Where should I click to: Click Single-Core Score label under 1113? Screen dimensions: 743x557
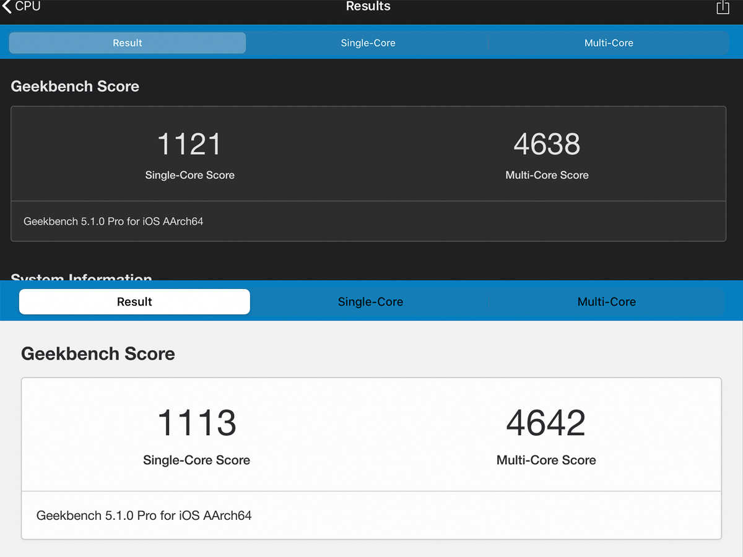[196, 460]
